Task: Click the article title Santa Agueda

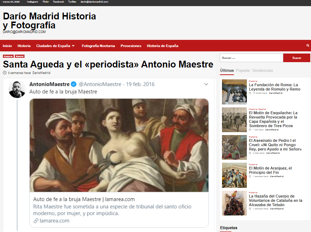Action: point(108,64)
